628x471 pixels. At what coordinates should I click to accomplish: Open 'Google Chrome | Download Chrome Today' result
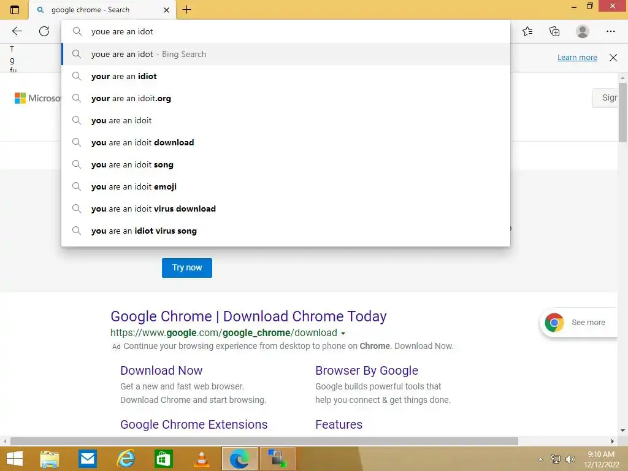(x=248, y=316)
